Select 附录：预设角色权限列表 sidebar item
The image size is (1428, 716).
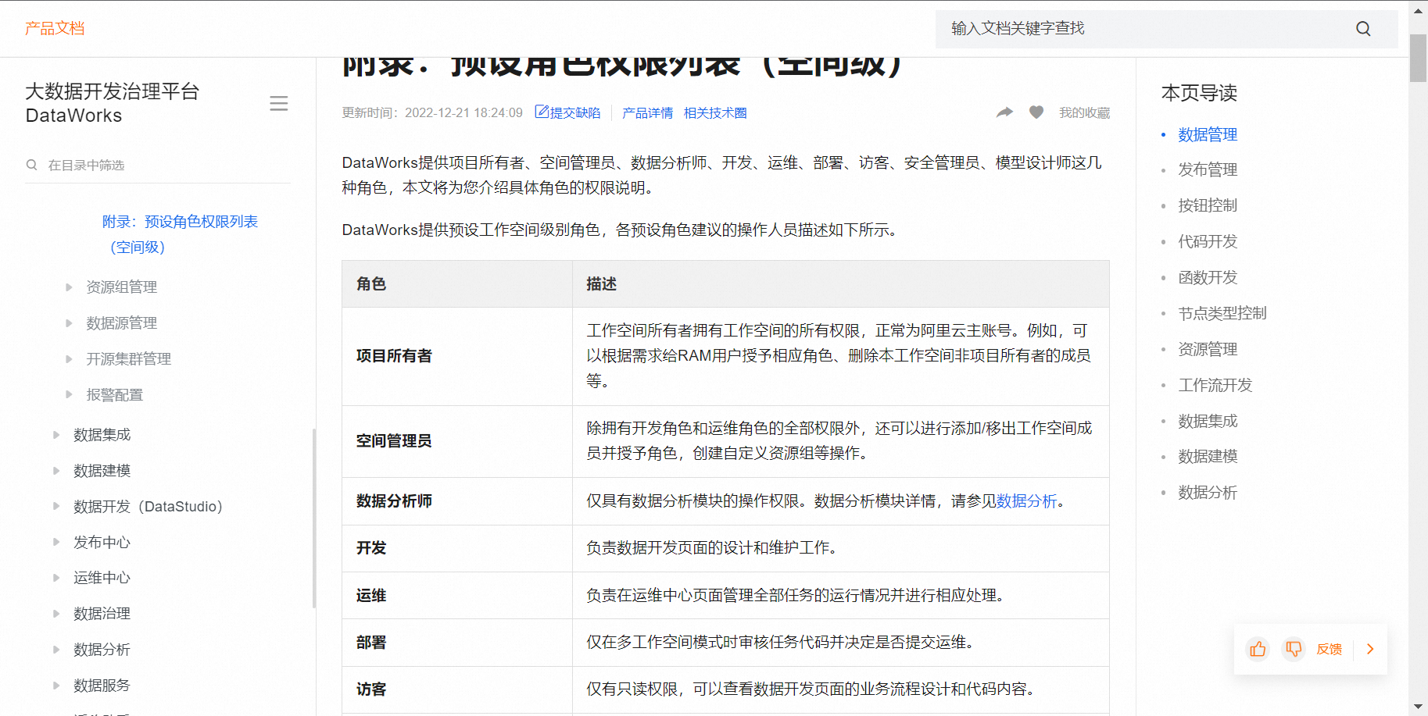pyautogui.click(x=180, y=234)
